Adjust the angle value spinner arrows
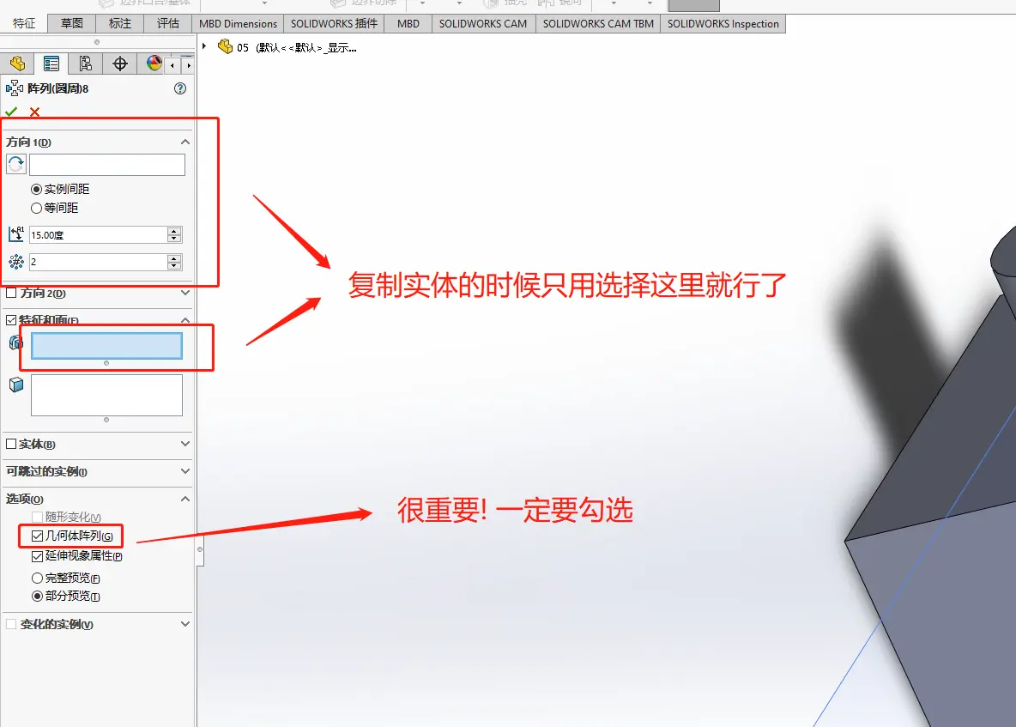The image size is (1016, 727). [x=174, y=234]
